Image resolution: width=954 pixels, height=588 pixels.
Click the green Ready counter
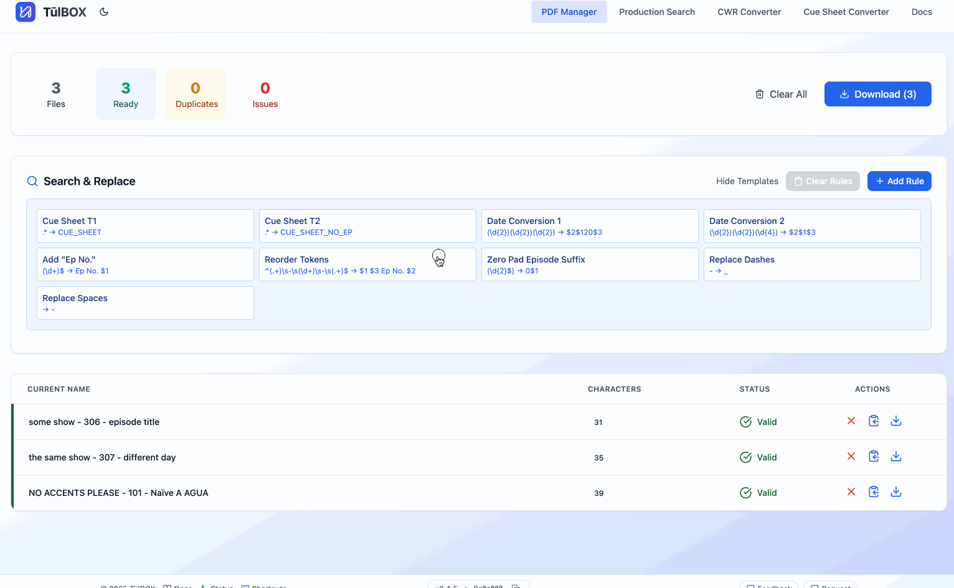coord(125,93)
